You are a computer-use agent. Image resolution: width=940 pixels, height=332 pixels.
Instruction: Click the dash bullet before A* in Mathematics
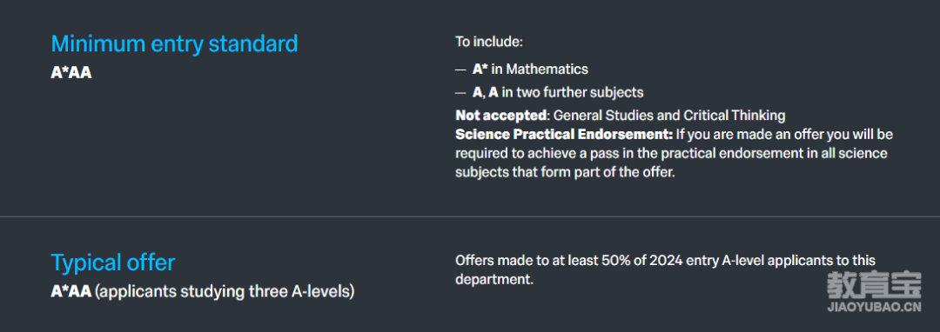pyautogui.click(x=460, y=70)
